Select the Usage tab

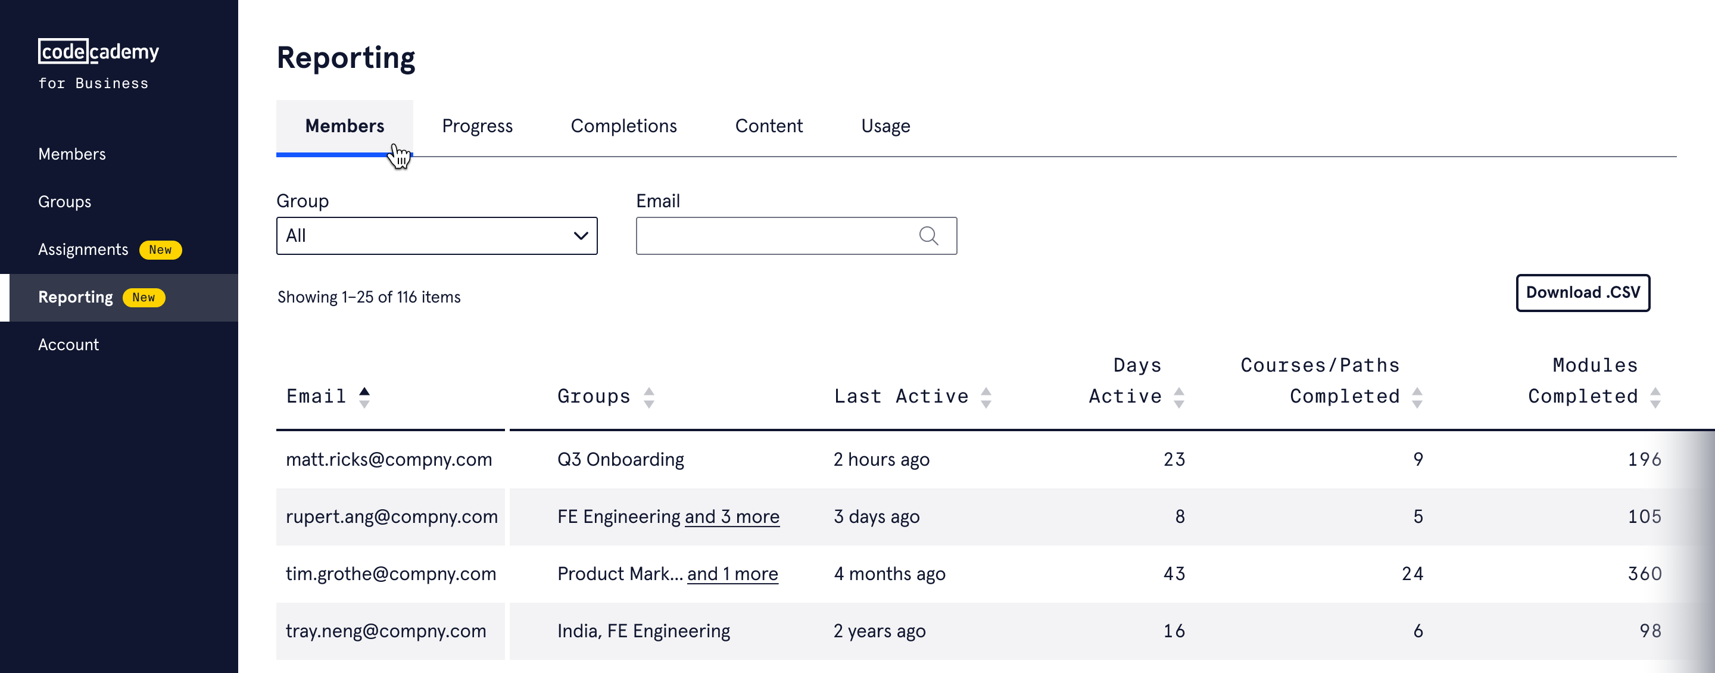coord(885,126)
